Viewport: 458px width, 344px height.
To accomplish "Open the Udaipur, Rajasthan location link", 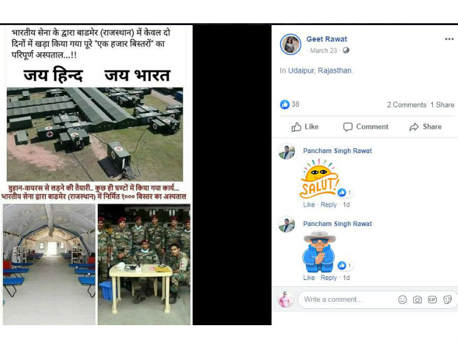I will click(320, 71).
